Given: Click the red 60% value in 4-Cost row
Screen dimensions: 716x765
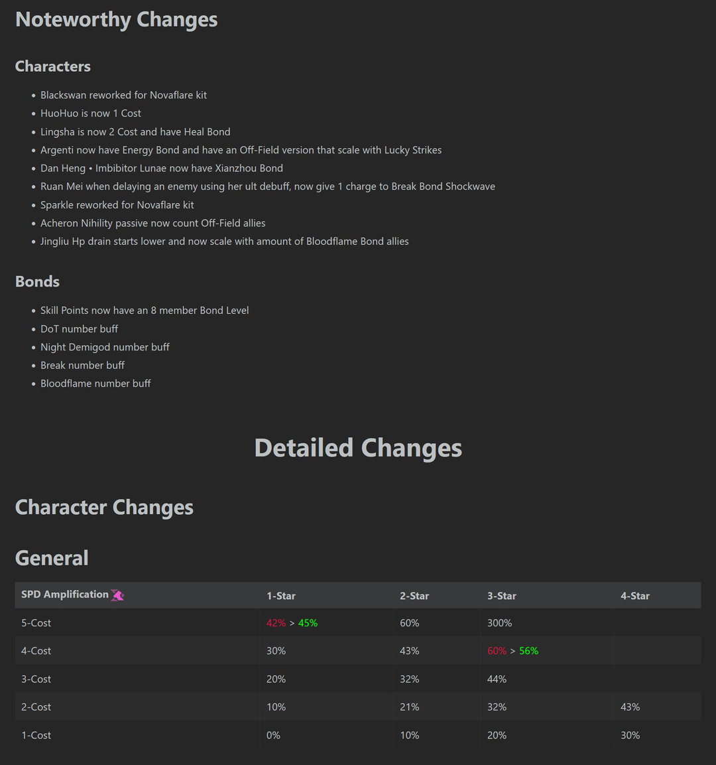Looking at the screenshot, I should coord(497,651).
